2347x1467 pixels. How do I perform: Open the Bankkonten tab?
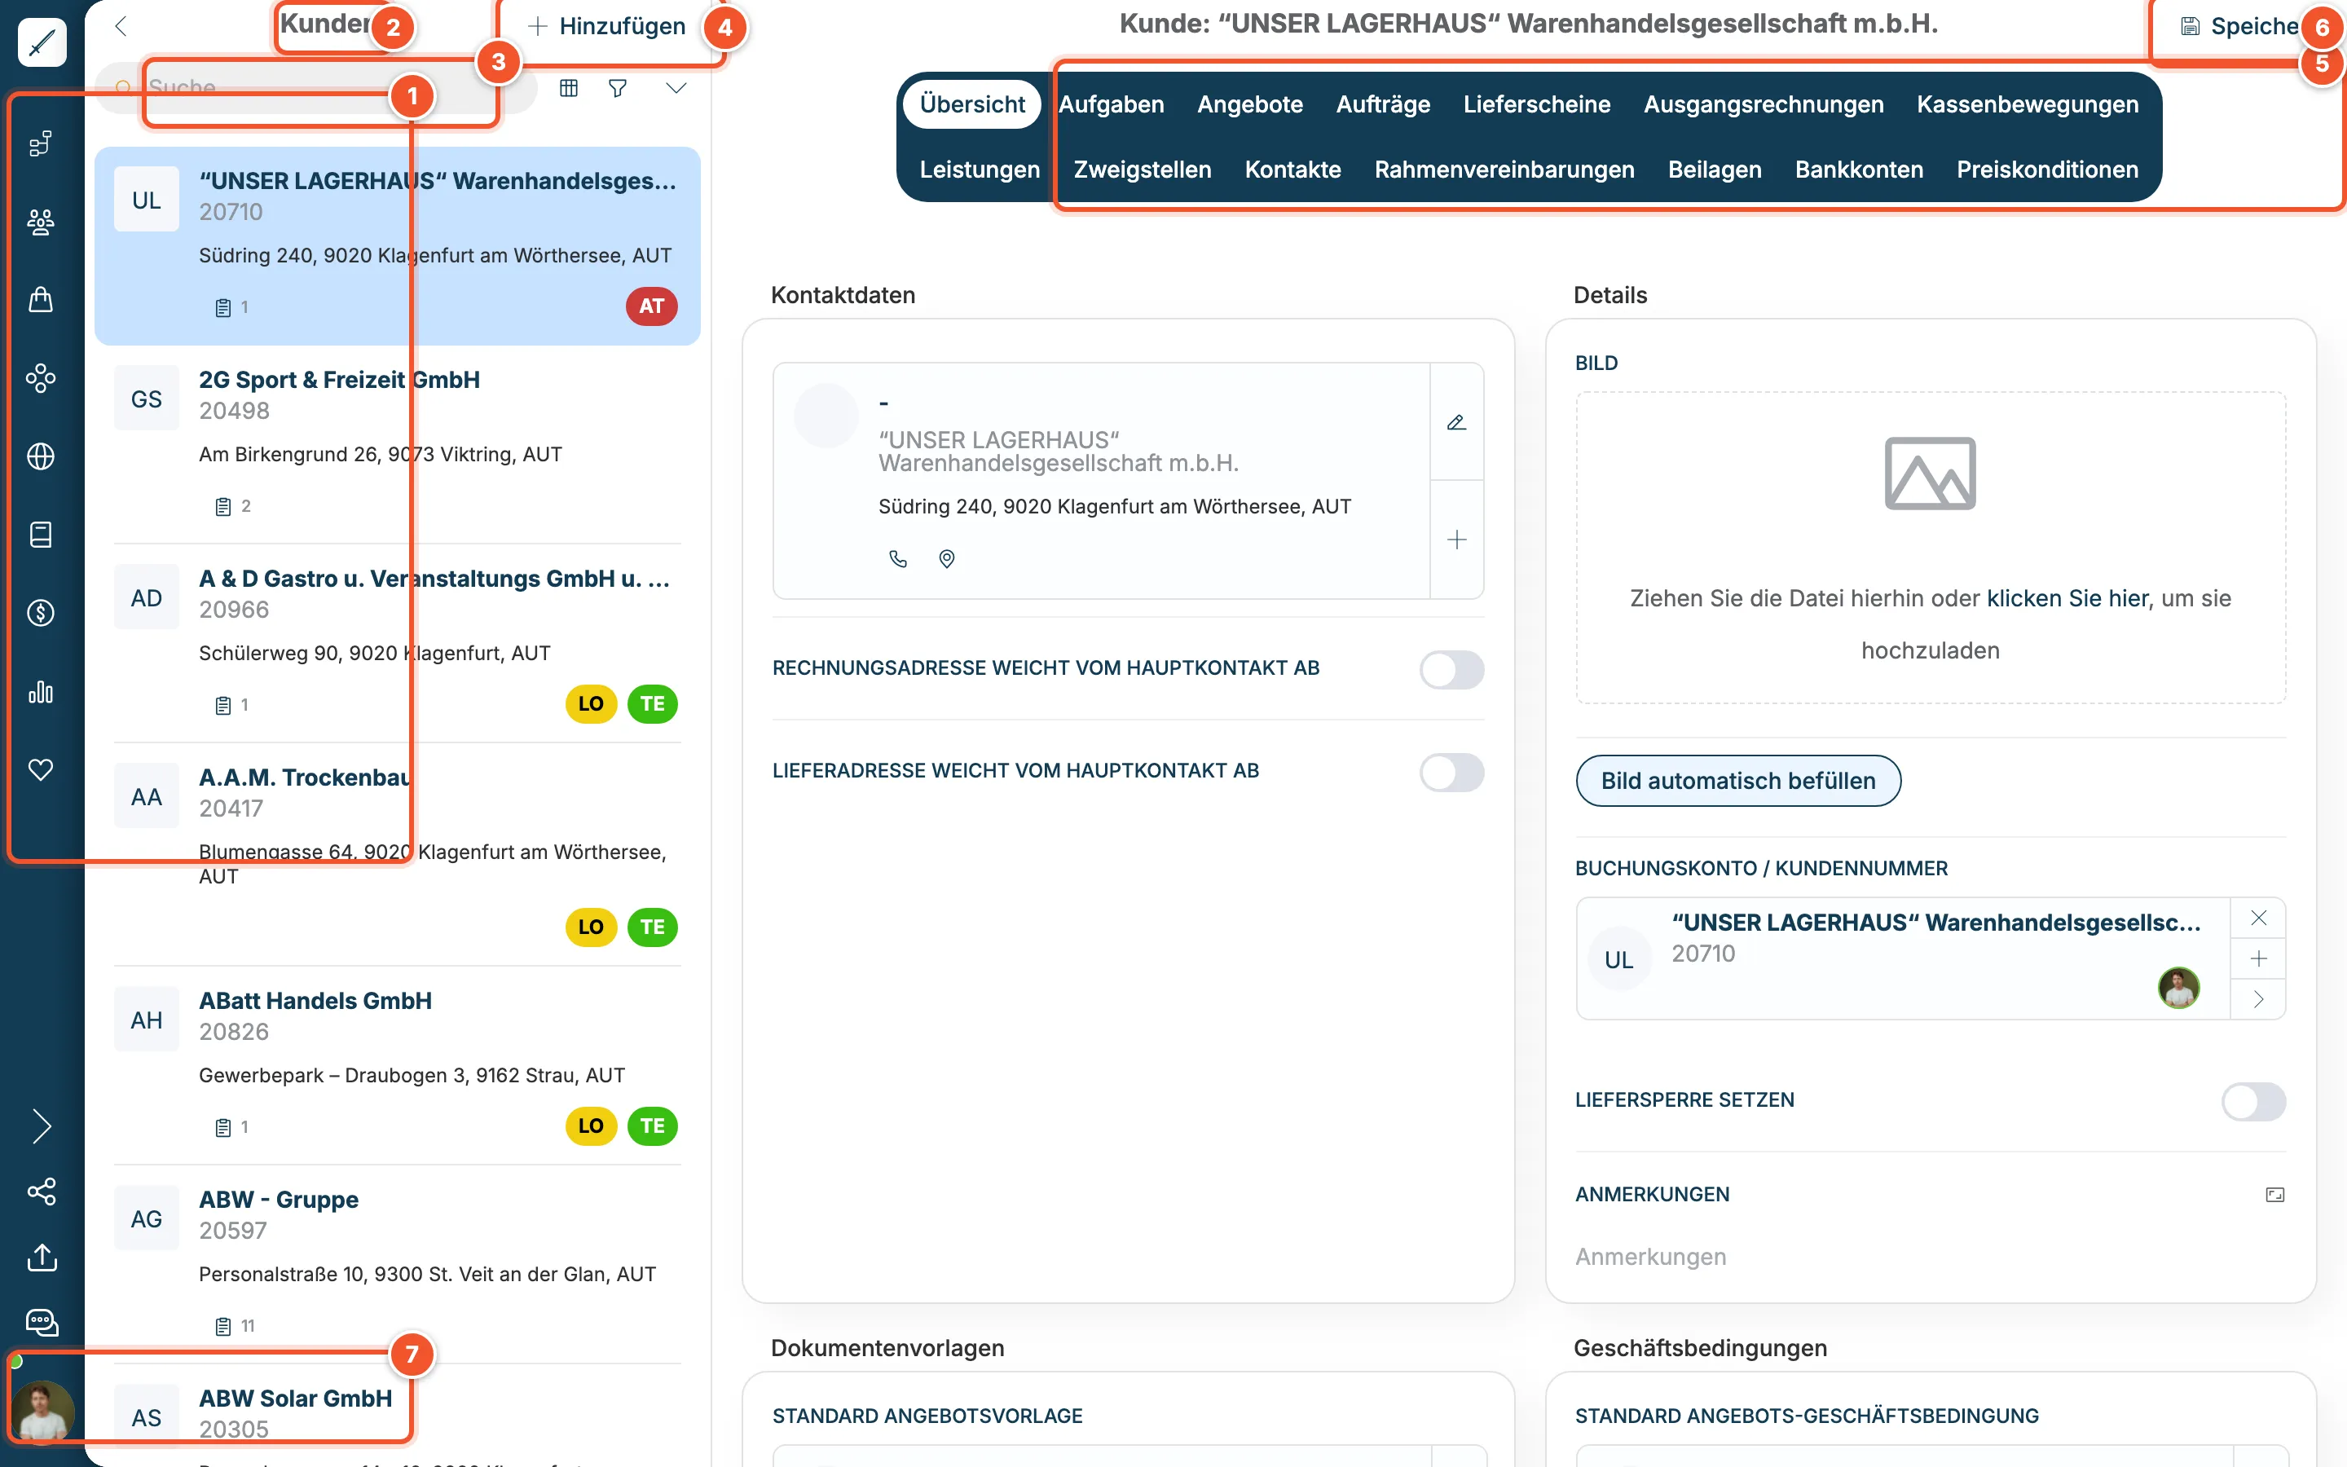click(1859, 170)
